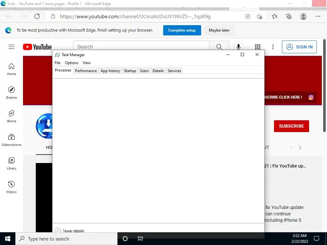Open History in YouTube sidebar
This screenshot has height=245, width=327.
tap(11, 187)
